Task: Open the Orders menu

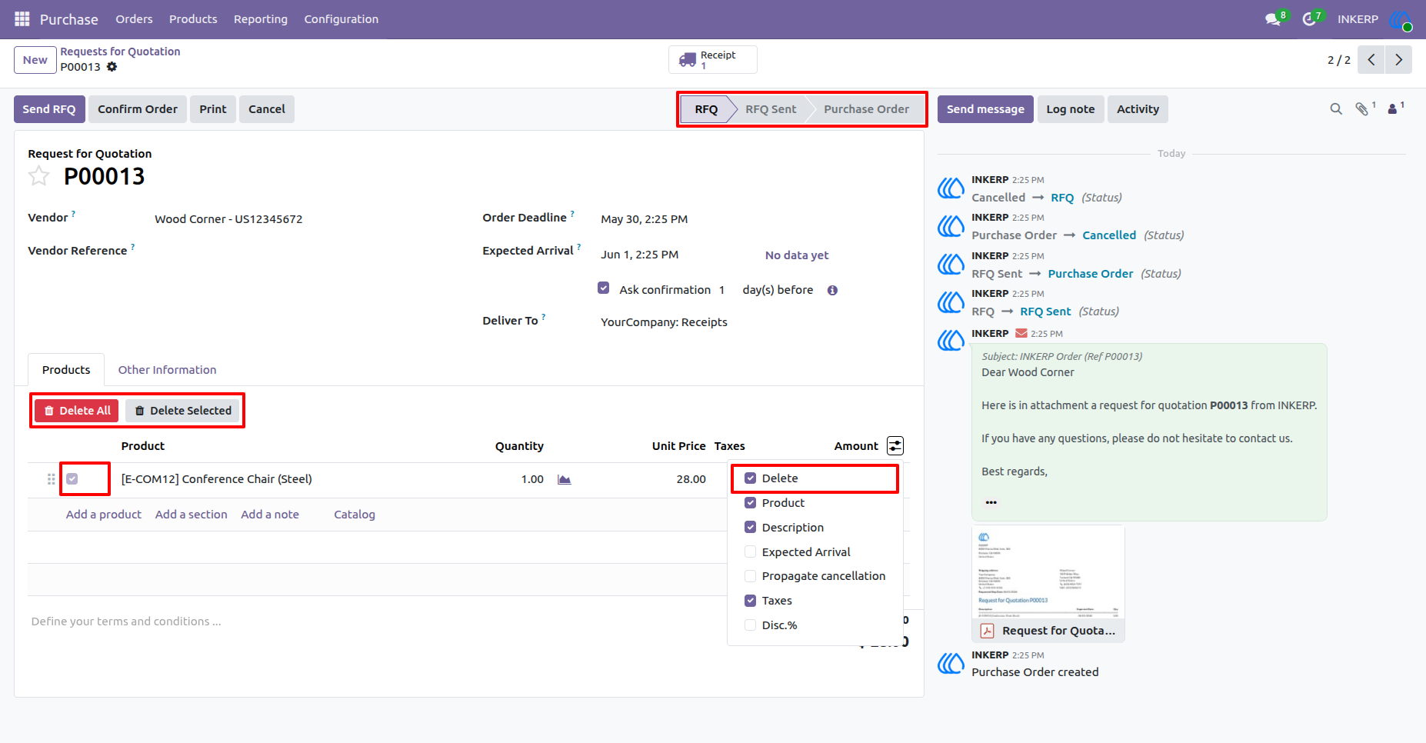Action: point(134,19)
